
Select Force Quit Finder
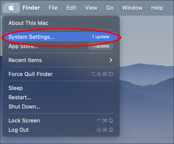tap(61, 74)
